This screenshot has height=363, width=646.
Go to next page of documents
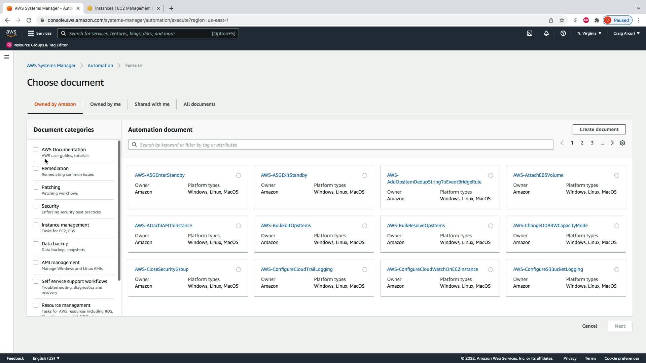tap(612, 143)
